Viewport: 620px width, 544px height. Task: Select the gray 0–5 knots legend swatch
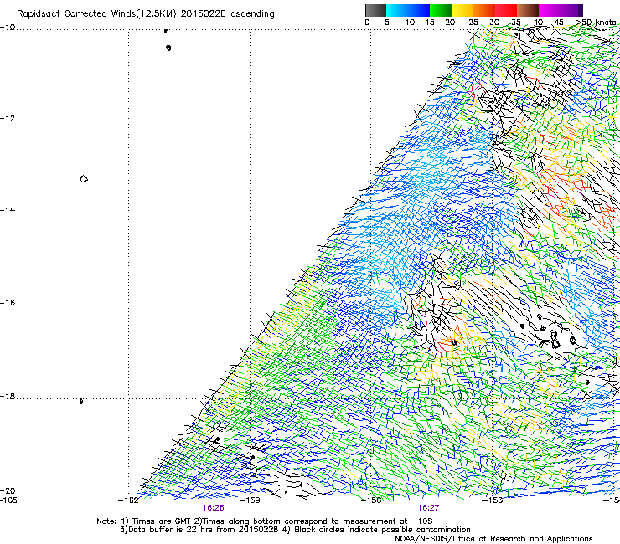375,10
